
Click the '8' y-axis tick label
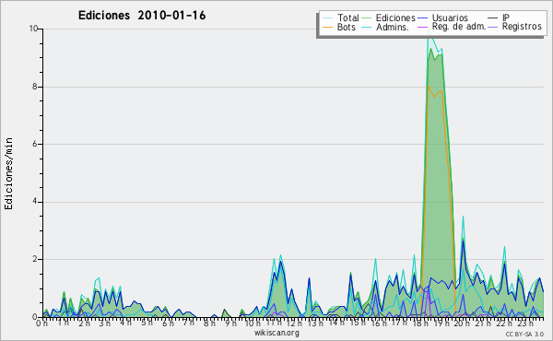[35, 87]
